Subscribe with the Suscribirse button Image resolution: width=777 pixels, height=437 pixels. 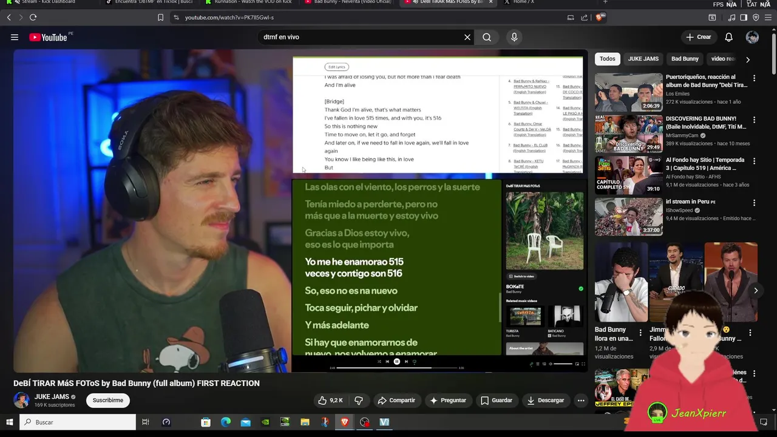tap(108, 401)
